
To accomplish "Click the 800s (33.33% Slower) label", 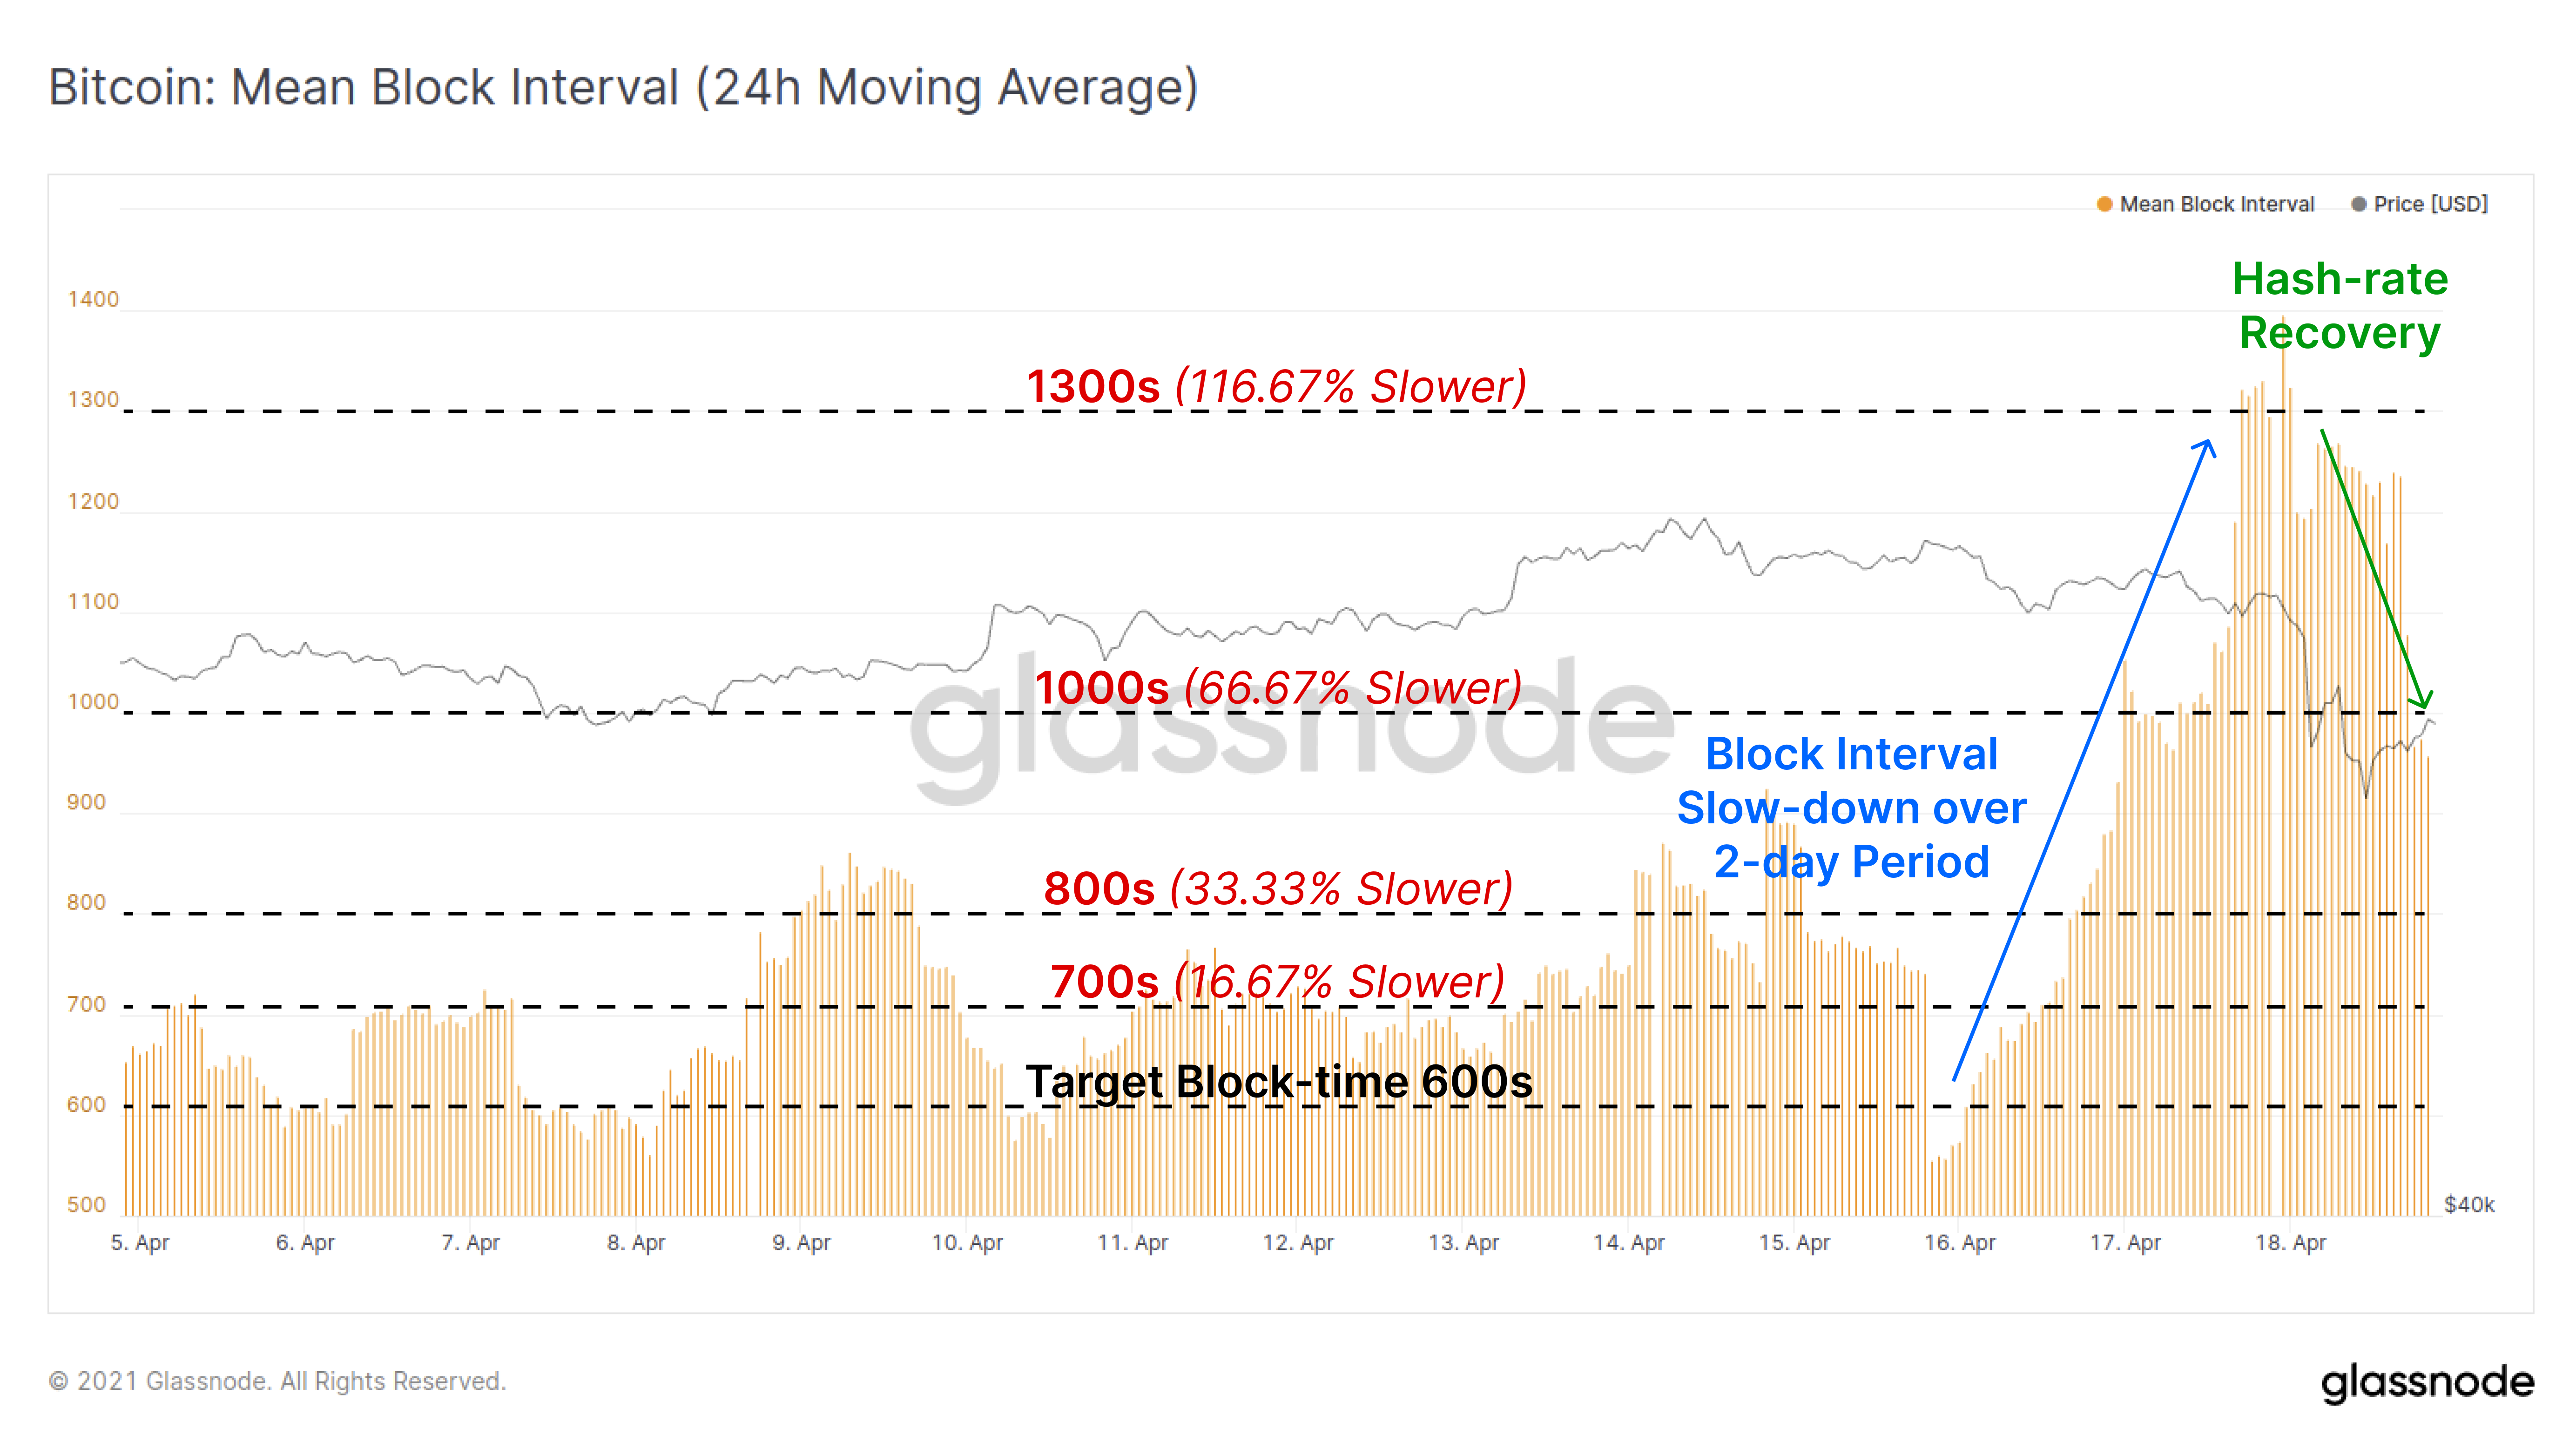I will 1277,889.
